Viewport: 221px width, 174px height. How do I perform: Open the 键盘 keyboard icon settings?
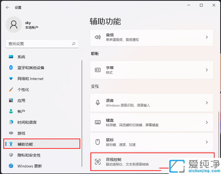click(98, 122)
